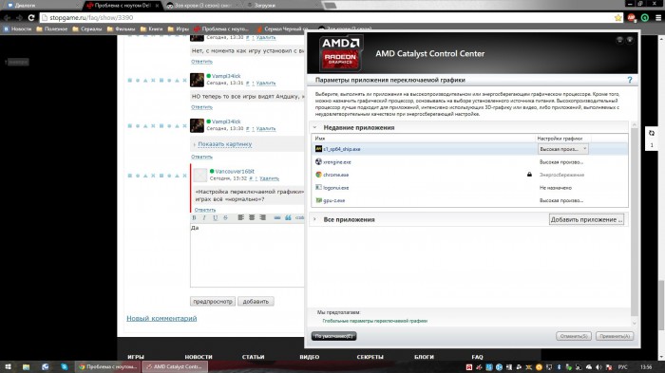
Task: Open the Фильмы bookmarks folder
Action: (x=121, y=29)
